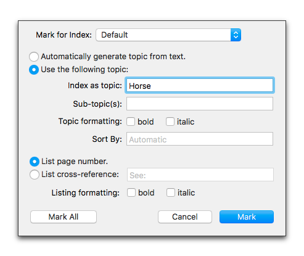This screenshot has width=304, height=256.
Task: Confirm with the blue Mark button
Action: pos(247,217)
